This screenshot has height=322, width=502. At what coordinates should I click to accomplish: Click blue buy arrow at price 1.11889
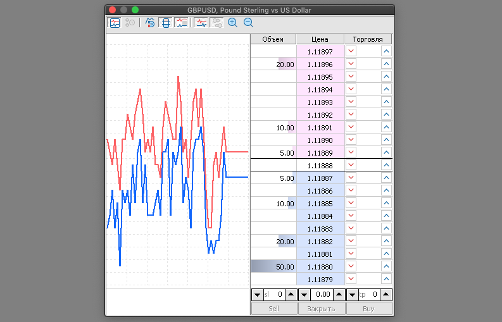click(x=386, y=152)
